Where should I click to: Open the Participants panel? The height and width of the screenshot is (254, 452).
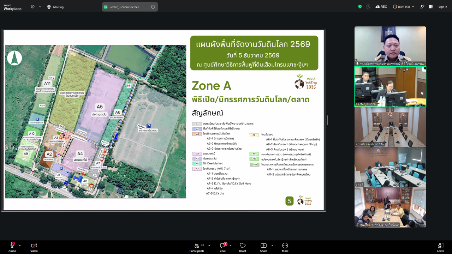(x=197, y=247)
